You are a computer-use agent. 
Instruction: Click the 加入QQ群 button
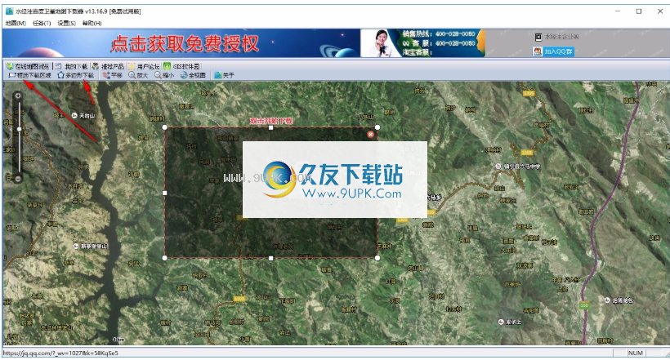tap(553, 51)
